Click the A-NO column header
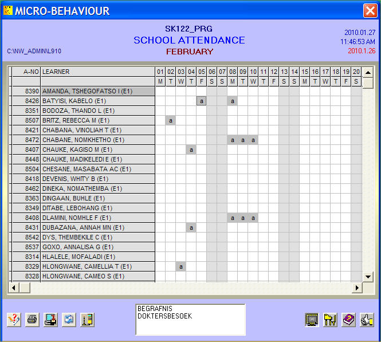Viewport: 381px width, 342px height. (26, 72)
